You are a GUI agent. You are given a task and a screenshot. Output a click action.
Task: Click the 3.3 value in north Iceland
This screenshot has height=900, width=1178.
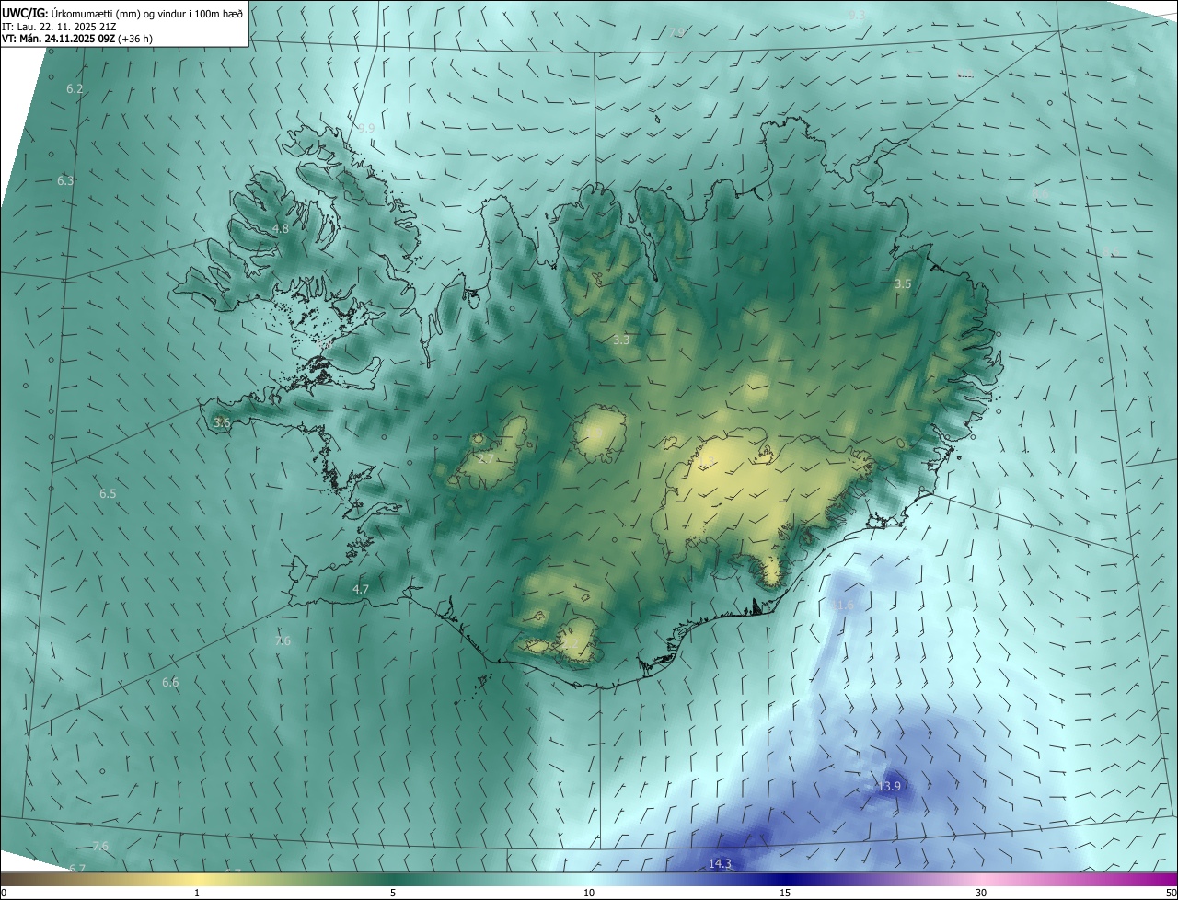[621, 340]
